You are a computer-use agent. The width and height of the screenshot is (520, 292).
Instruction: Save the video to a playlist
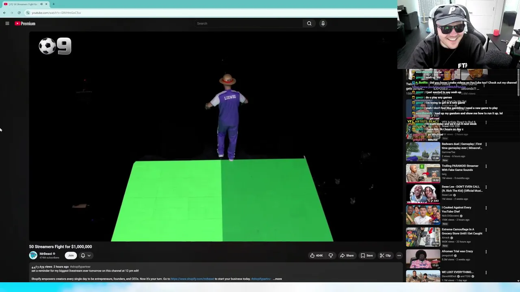tap(366, 255)
